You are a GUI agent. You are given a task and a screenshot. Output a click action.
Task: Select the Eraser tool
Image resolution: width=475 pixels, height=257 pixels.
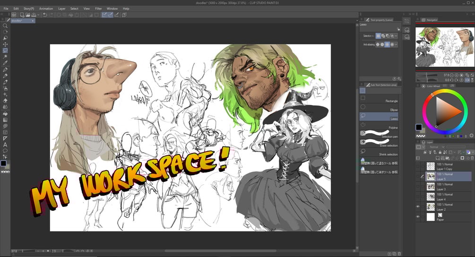pos(5,101)
